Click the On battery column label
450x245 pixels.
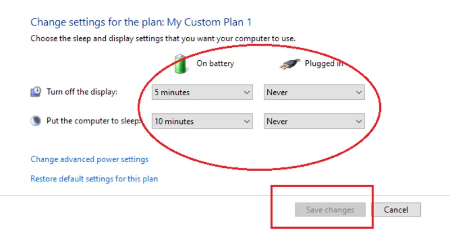point(215,64)
